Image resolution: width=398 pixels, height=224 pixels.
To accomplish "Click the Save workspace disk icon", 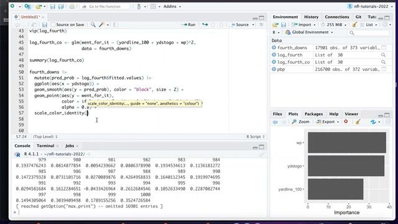I will click(x=284, y=25).
